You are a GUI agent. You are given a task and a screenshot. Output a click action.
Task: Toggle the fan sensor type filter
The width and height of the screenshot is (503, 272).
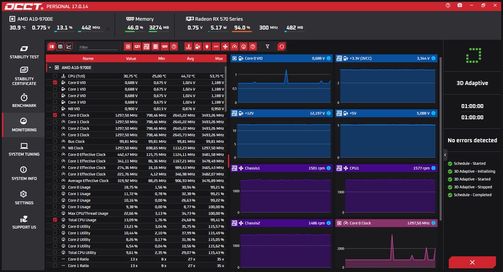tap(225, 47)
